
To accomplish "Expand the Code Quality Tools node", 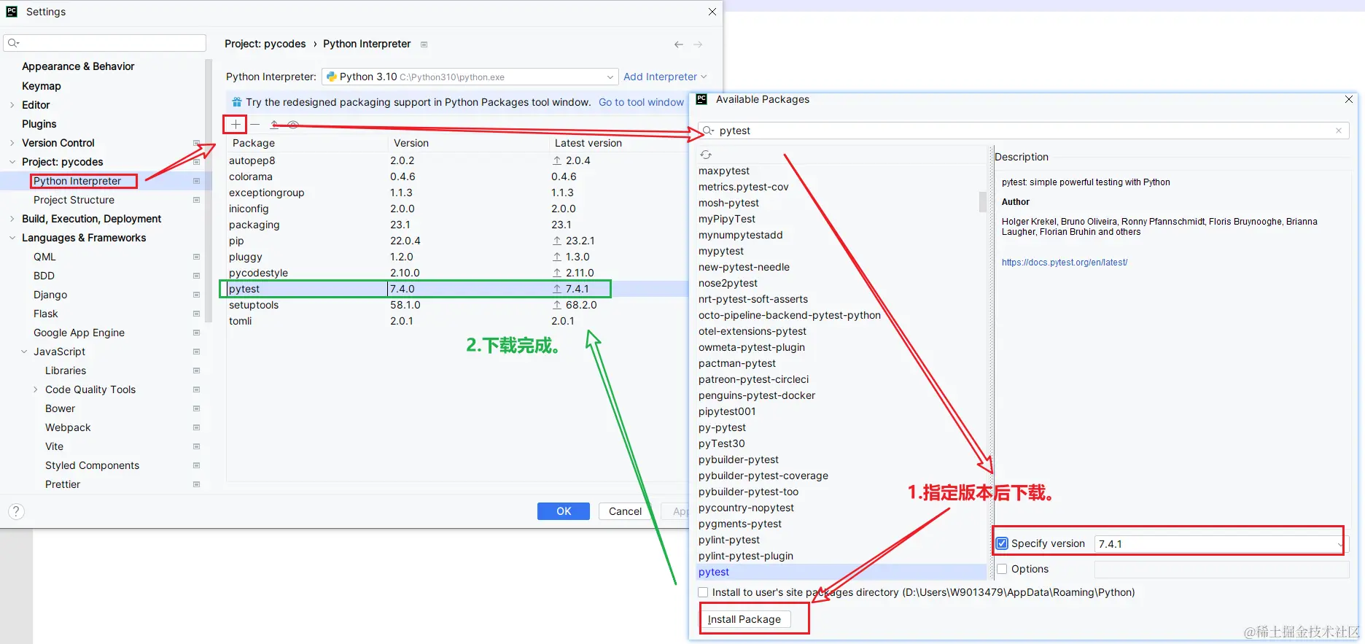I will point(36,389).
